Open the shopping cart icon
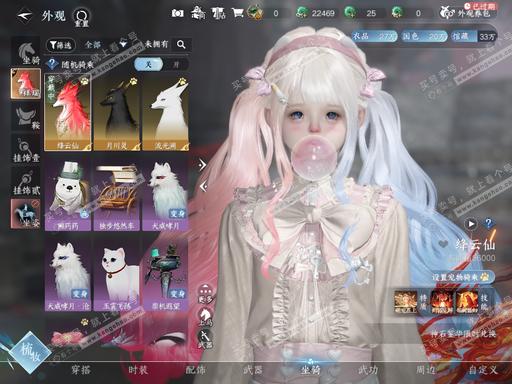This screenshot has width=512, height=384. pos(237,13)
